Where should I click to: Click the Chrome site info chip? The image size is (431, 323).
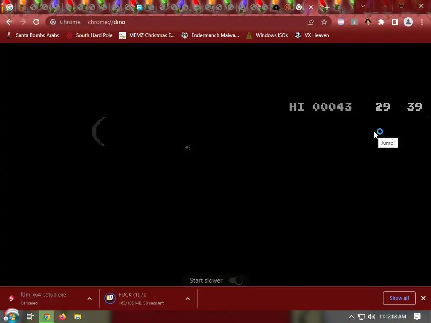coord(65,22)
